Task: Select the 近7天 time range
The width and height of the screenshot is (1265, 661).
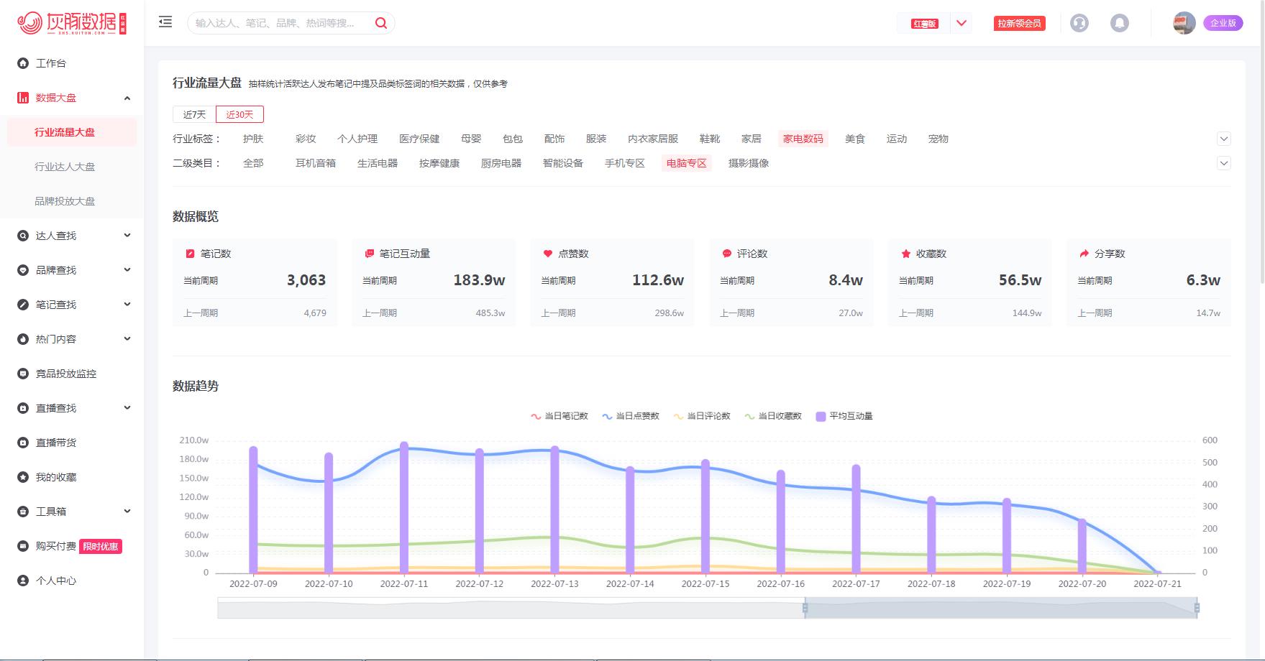Action: click(x=194, y=114)
